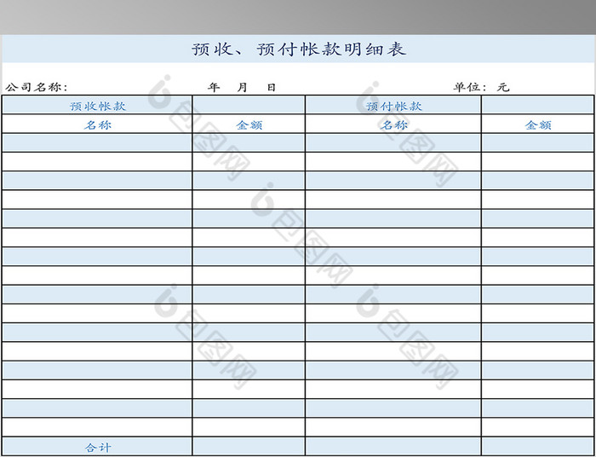Select the 预收帐款 header cell
596x457 pixels.
tap(97, 106)
